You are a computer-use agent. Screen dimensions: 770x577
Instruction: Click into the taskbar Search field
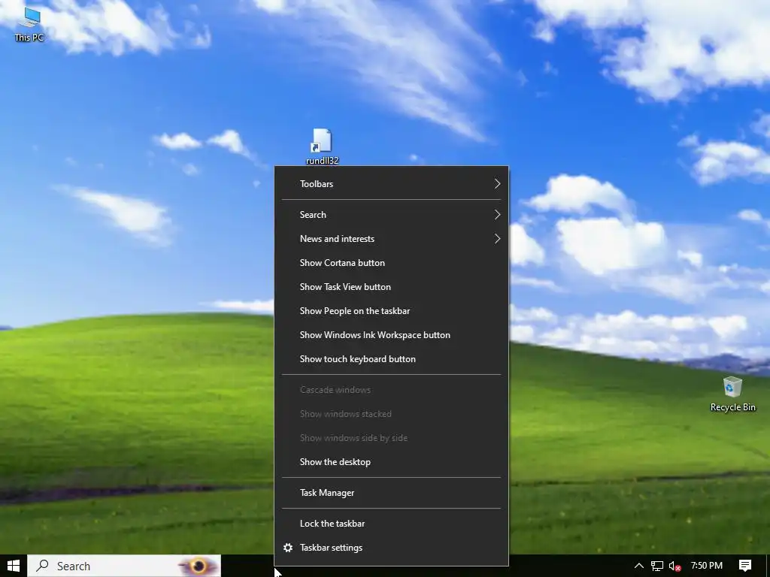[124, 566]
